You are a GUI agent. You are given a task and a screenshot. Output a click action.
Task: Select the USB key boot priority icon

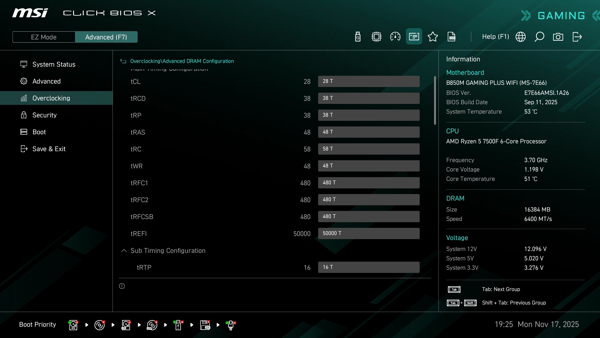178,325
